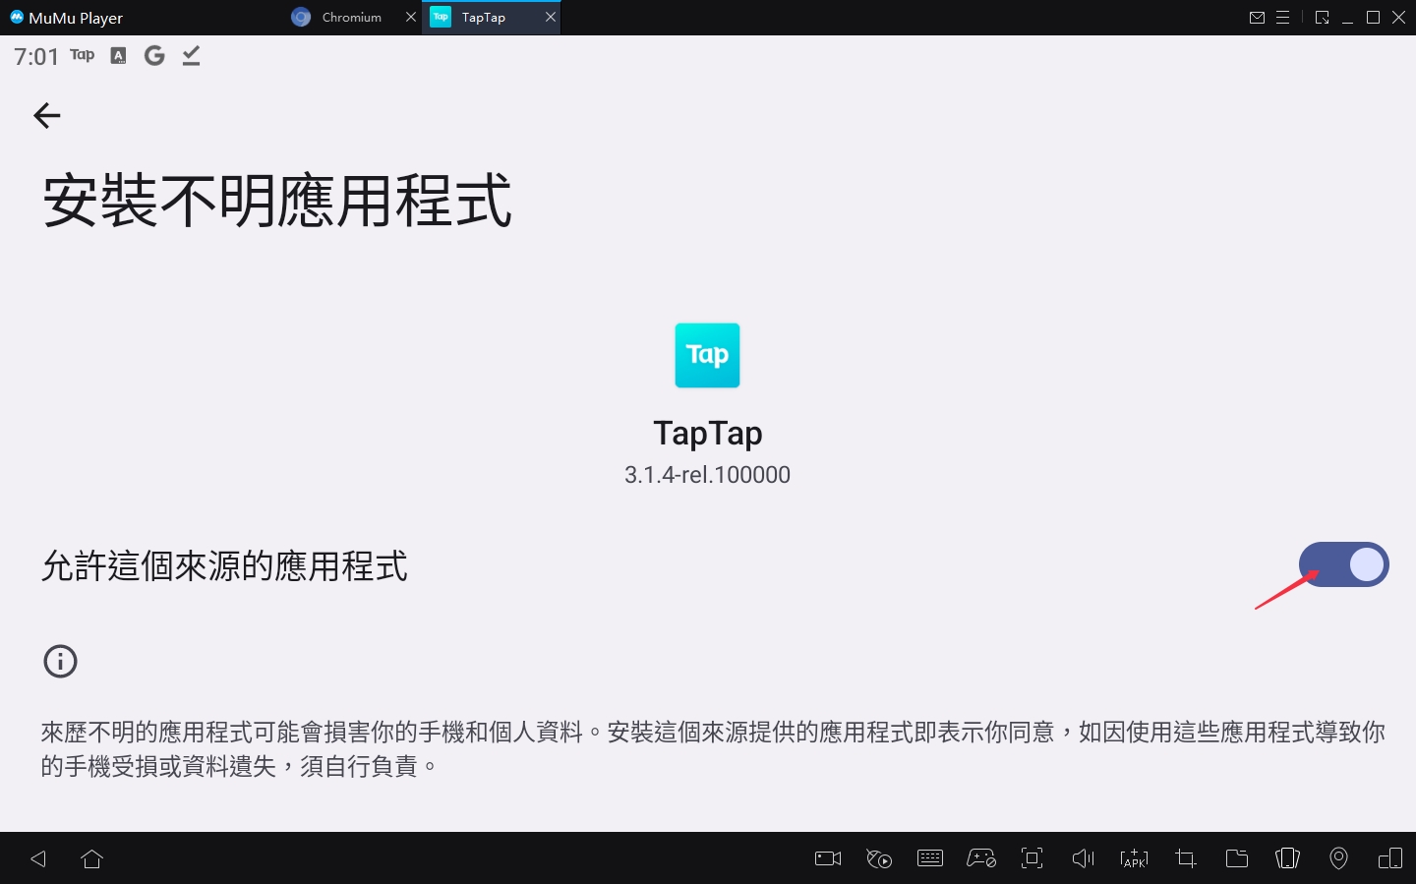Open the volume control icon
This screenshot has width=1416, height=884.
pos(1083,858)
